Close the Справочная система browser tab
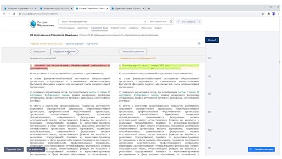The height and width of the screenshot is (159, 282). point(143,8)
